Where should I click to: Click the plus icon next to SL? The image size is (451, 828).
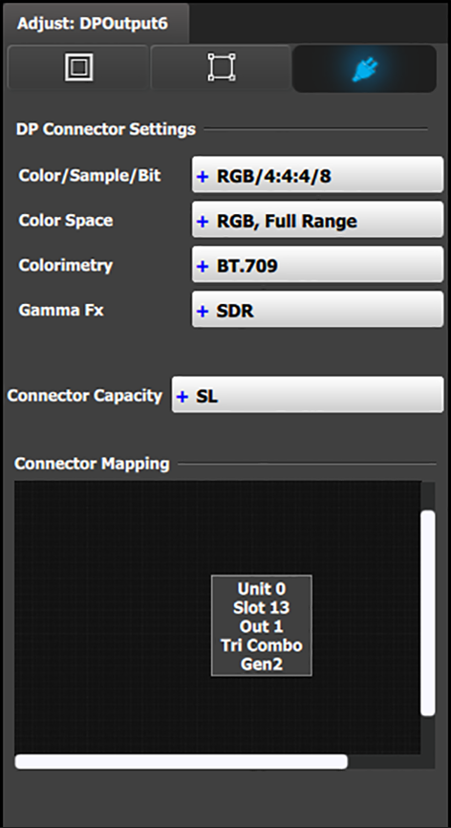(182, 397)
